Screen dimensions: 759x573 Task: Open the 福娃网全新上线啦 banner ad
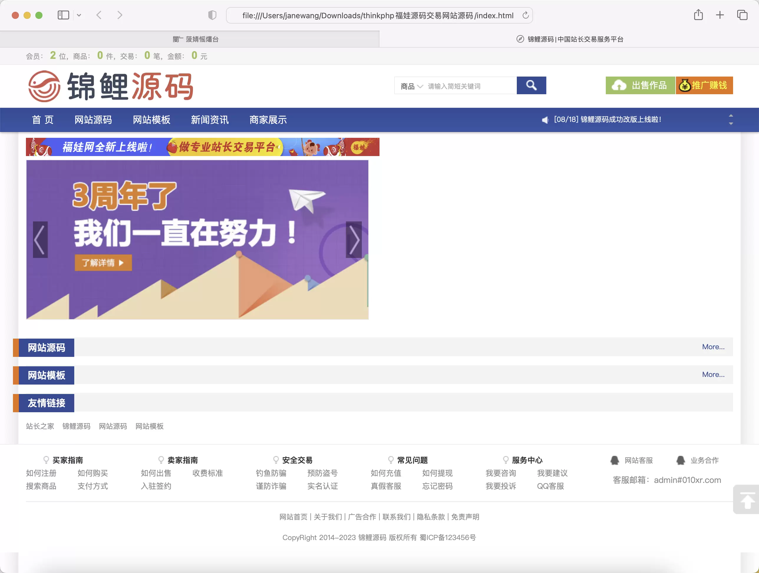202,147
